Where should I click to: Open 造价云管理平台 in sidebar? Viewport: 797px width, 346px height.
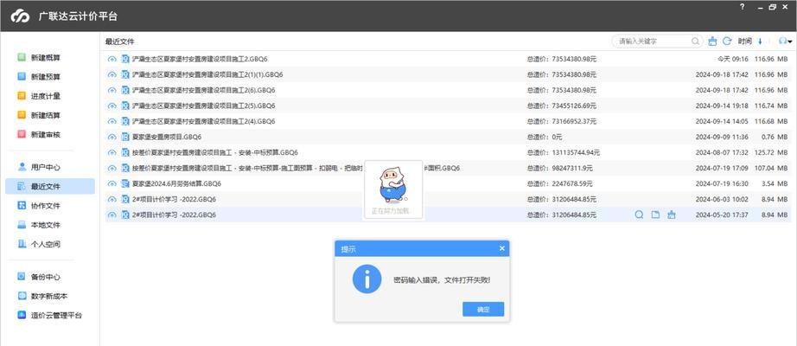click(x=49, y=315)
